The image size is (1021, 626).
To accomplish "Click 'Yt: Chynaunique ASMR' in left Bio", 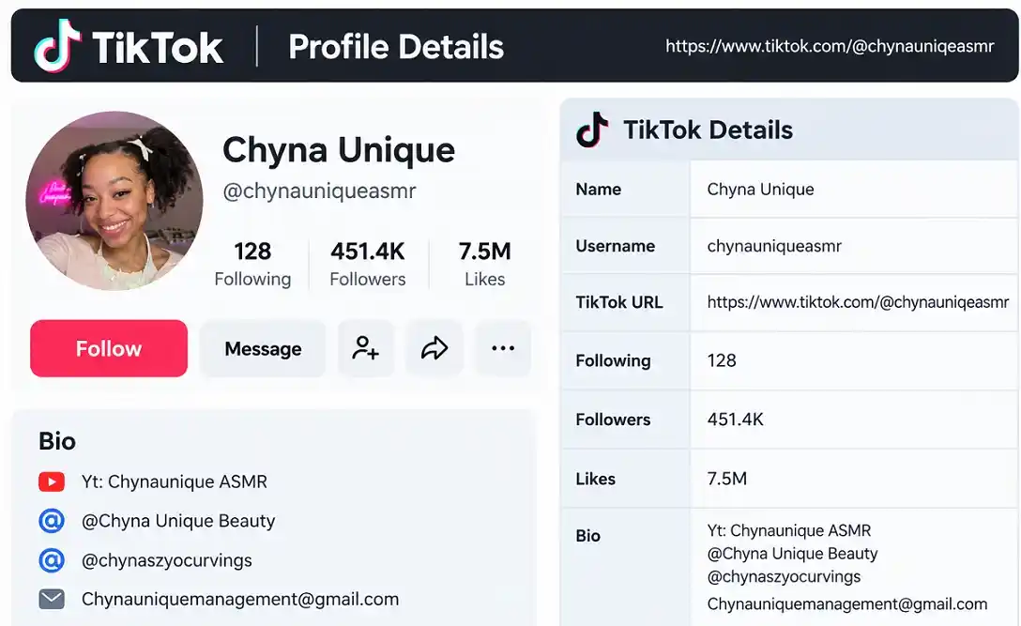I will pyautogui.click(x=175, y=482).
